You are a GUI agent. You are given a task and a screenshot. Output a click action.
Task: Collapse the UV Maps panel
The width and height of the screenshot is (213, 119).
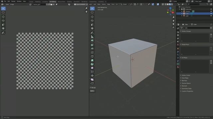click(181, 58)
